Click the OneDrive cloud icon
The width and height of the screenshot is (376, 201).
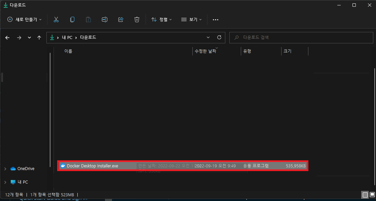coord(13,169)
